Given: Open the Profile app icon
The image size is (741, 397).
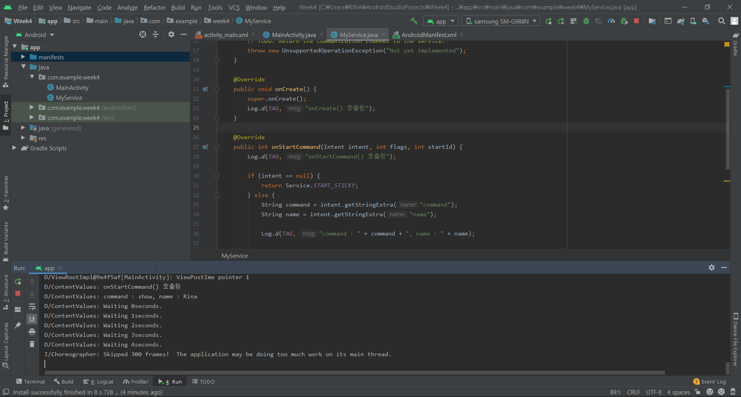Looking at the screenshot, I should click(611, 21).
